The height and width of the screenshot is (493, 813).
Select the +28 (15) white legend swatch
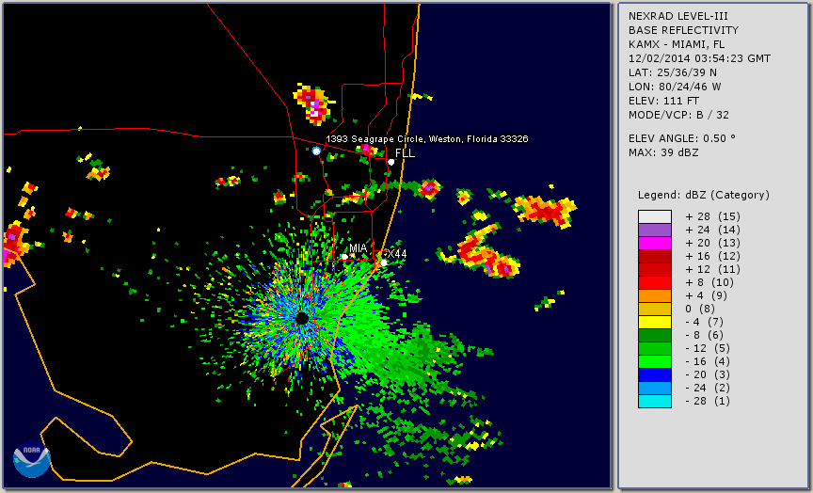pos(655,216)
